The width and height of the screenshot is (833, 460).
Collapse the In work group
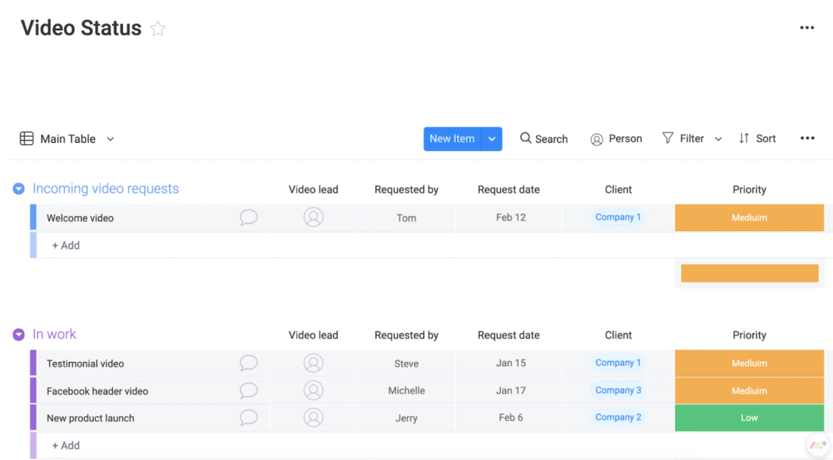[19, 334]
